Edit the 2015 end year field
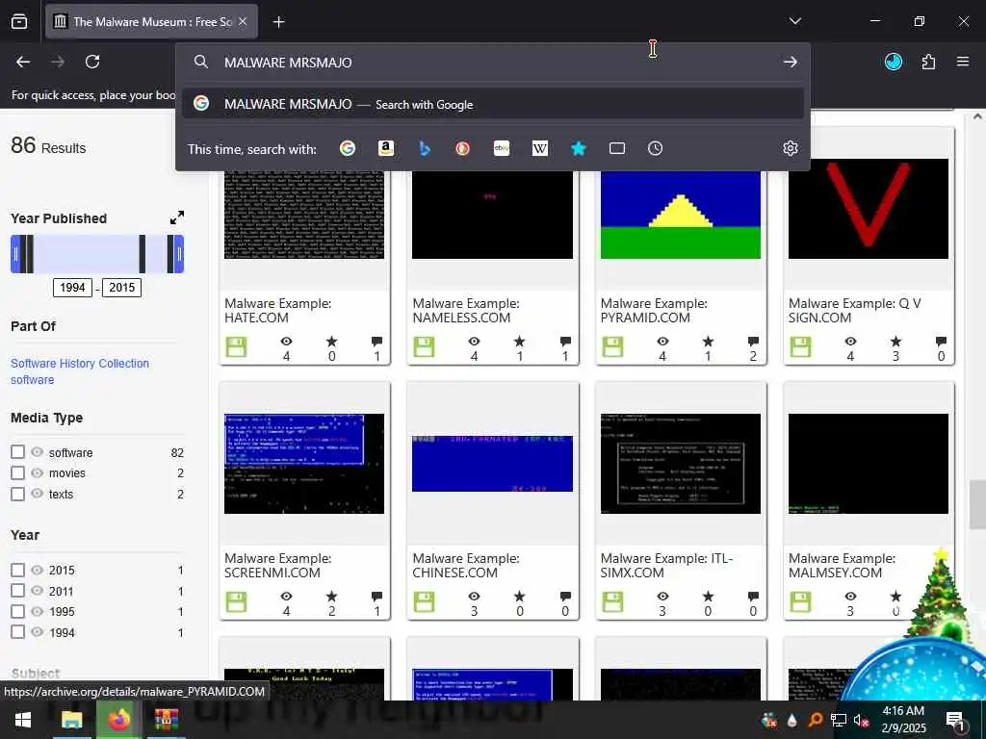 pos(122,288)
